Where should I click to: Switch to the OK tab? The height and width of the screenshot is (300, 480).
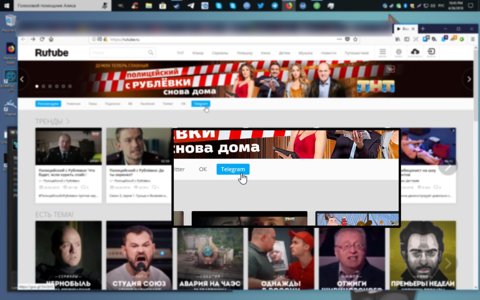click(x=183, y=103)
